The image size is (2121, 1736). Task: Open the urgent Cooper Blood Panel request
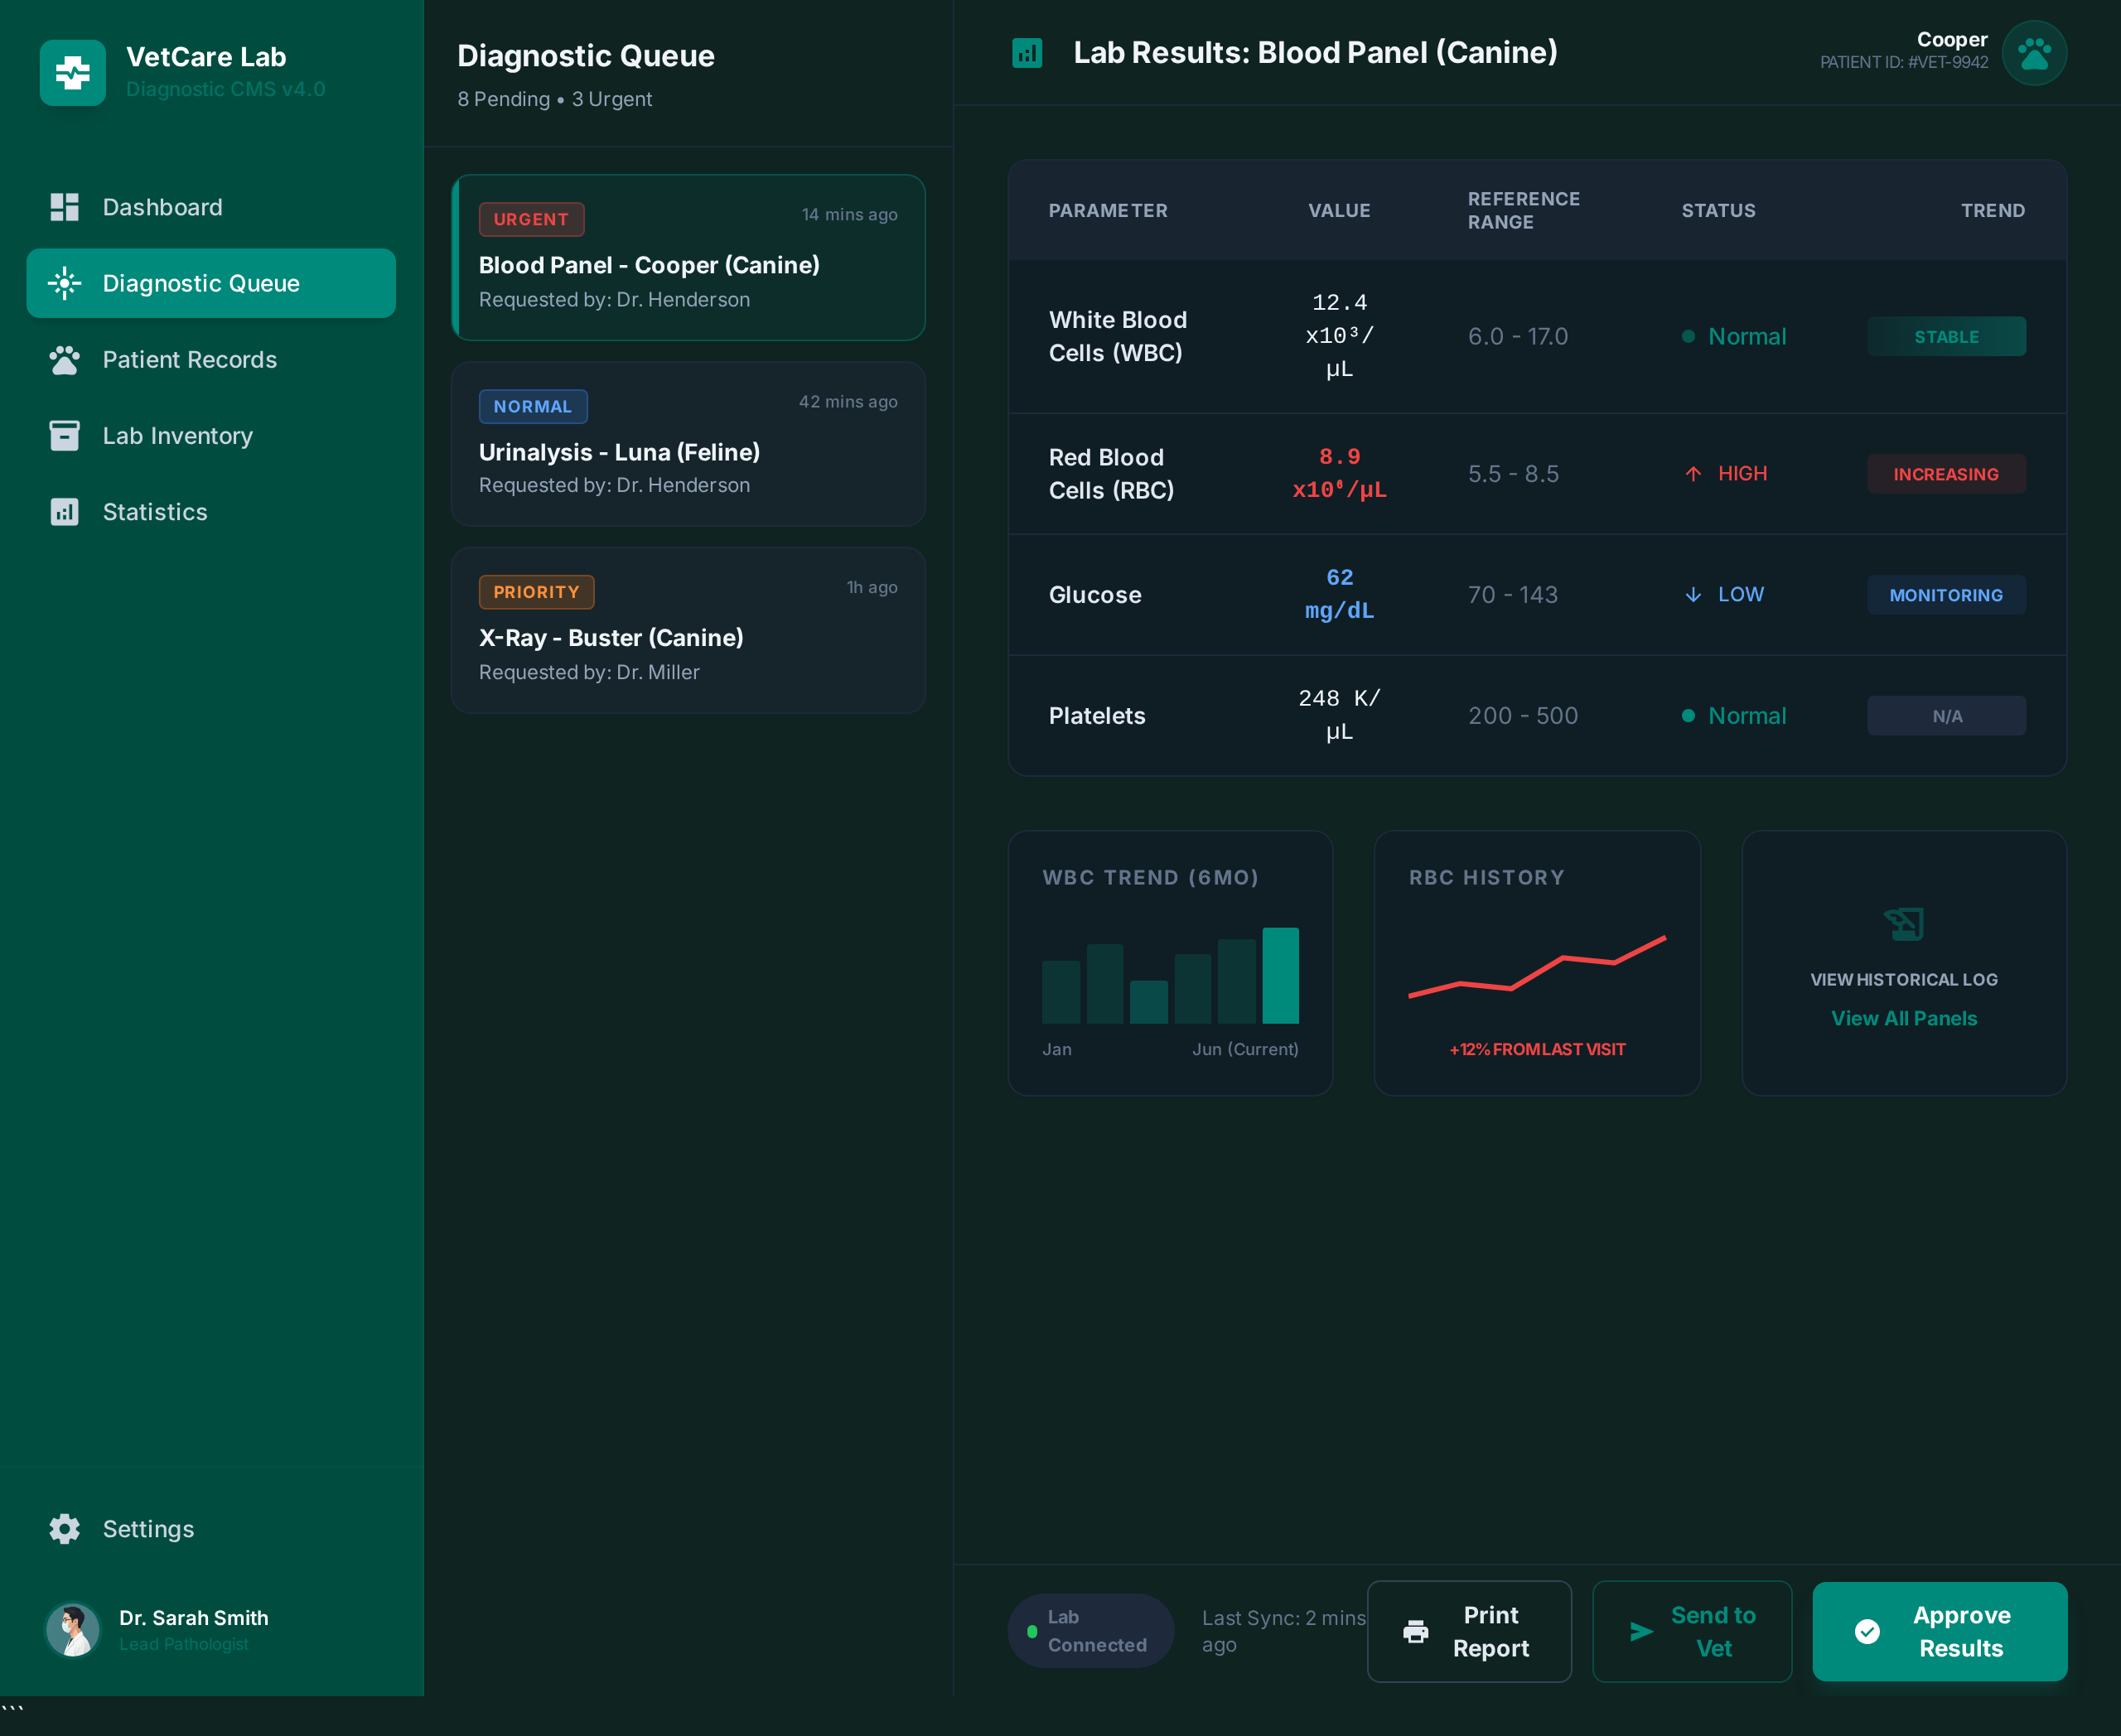pos(688,258)
